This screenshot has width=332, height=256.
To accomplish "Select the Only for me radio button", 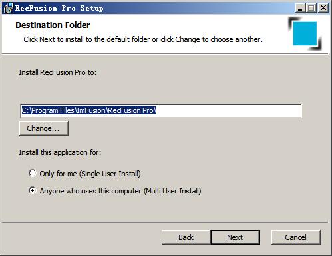I will tap(33, 173).
